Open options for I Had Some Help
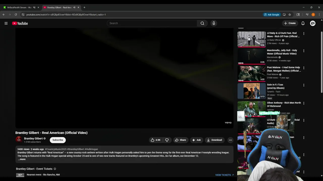Viewport: 323px width, 181px height. (304, 68)
